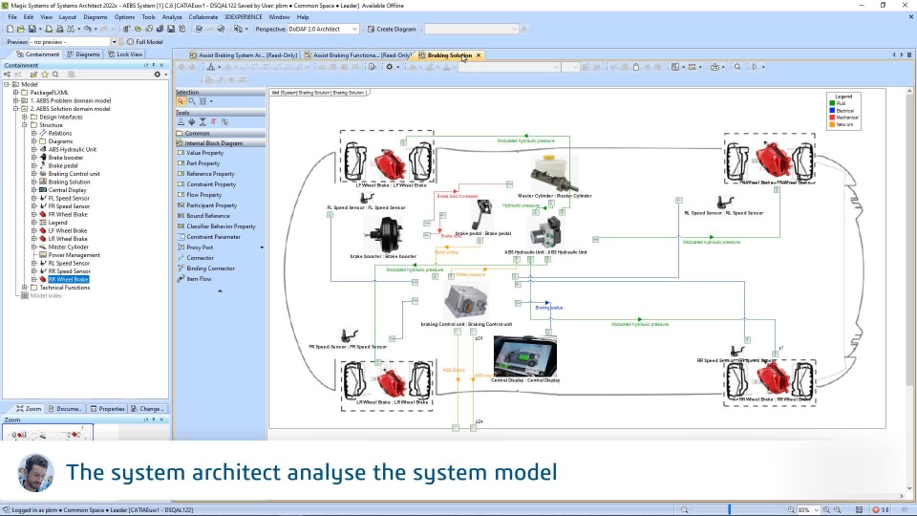Collapse 2. AEBS Solution domain model

point(16,109)
